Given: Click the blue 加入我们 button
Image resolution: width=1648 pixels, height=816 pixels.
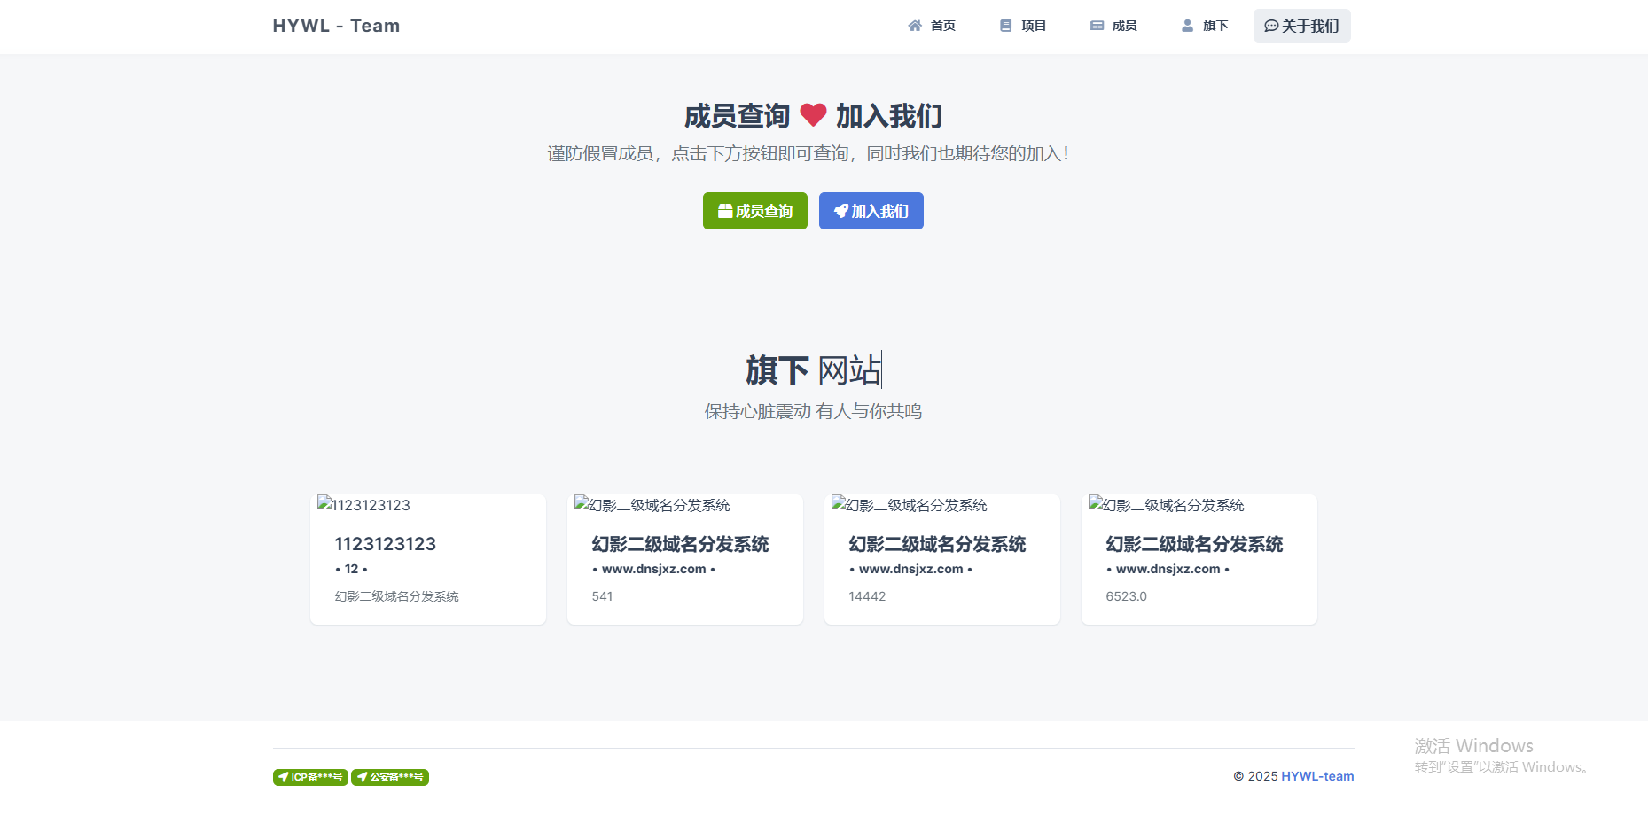Looking at the screenshot, I should tap(871, 211).
